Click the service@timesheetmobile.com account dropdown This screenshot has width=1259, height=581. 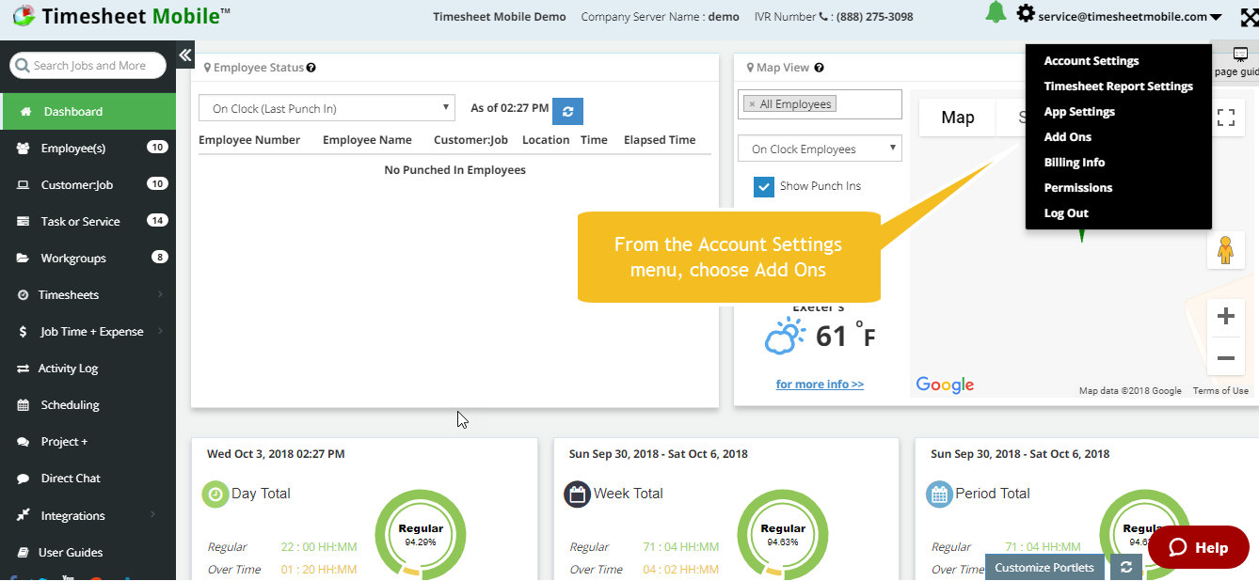(x=1129, y=16)
